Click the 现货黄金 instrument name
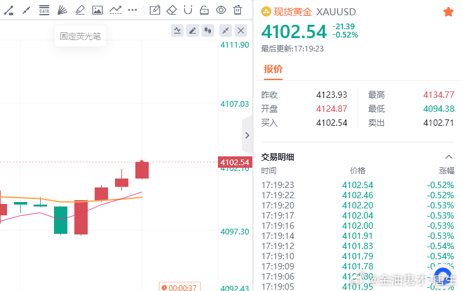Viewport: 462px width, 291px height. pos(292,12)
